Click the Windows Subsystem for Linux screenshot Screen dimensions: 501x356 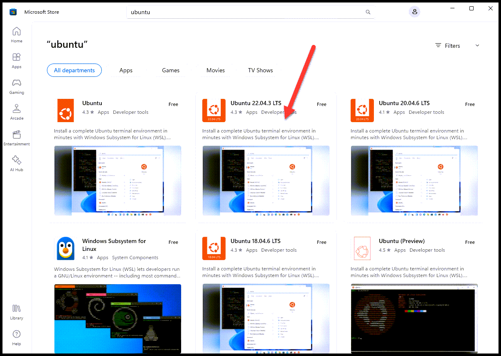point(118,319)
